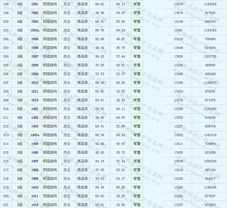View room 1408 details
This screenshot has width=227, height=208.
tap(35, 170)
